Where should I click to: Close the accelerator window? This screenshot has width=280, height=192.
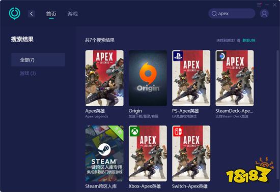point(274,5)
